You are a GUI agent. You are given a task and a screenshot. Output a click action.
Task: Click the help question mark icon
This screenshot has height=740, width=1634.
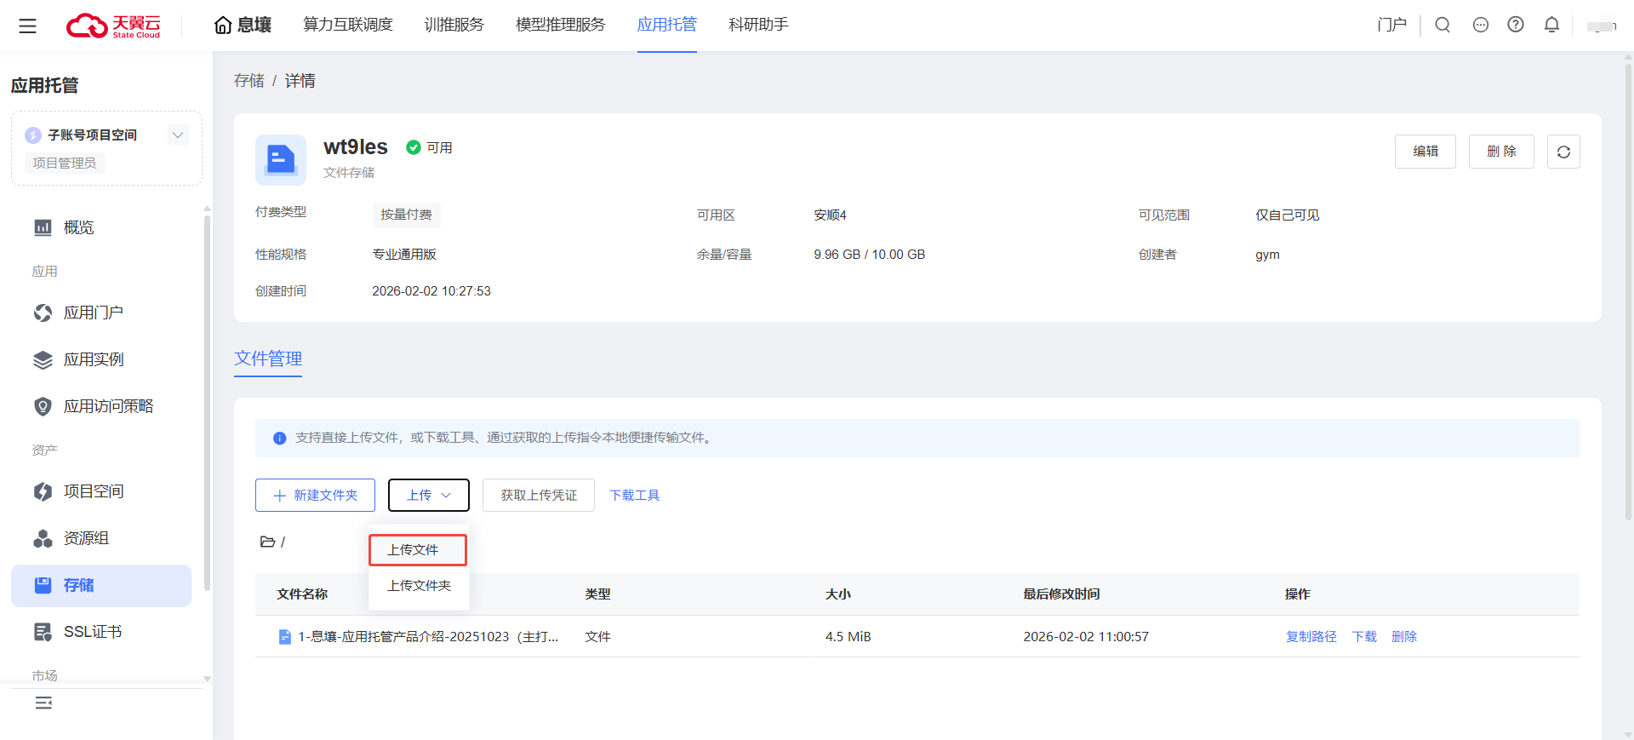point(1516,25)
